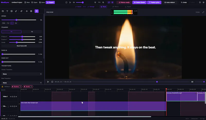This screenshot has width=206, height=120.
Task: Set speed preset to 4x
Action: pyautogui.click(x=16, y=23)
